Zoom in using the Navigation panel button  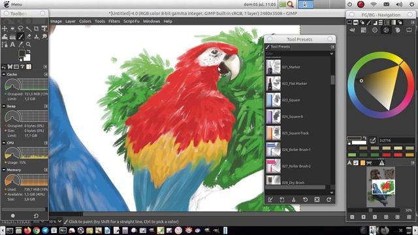(363, 217)
